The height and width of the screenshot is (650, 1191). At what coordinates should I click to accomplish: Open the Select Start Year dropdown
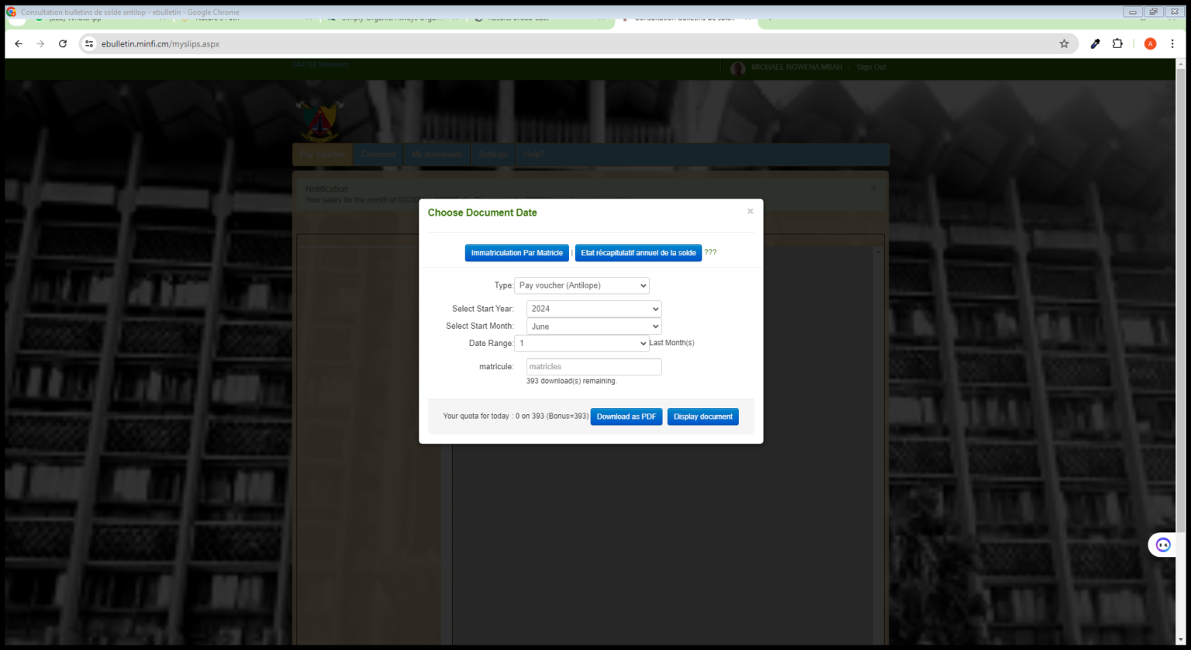[x=593, y=309]
